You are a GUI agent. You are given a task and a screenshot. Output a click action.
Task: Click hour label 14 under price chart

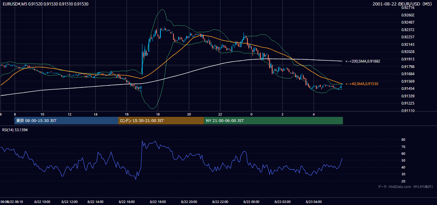pyautogui.click(x=96, y=114)
